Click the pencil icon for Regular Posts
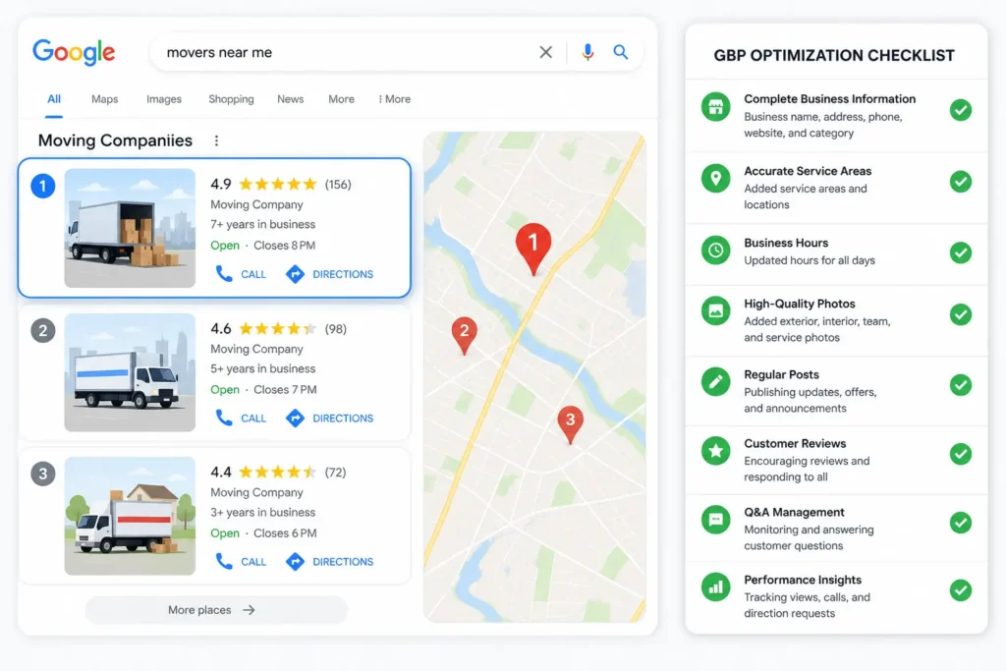 715,382
